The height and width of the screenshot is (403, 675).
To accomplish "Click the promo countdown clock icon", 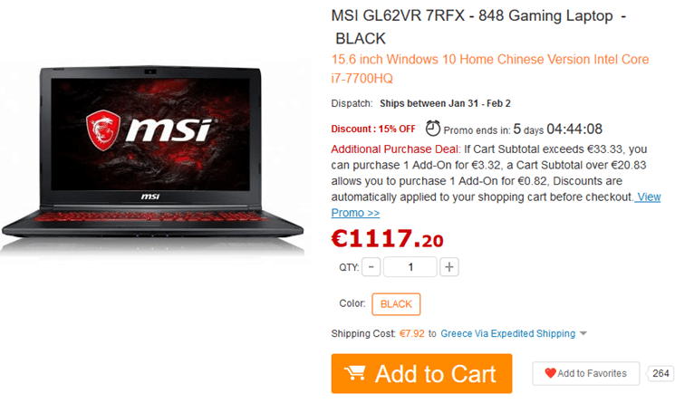I will [x=433, y=129].
